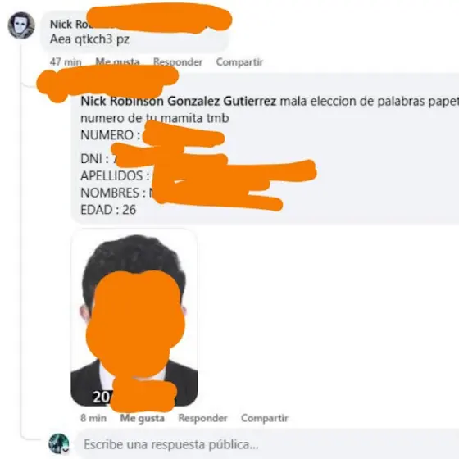Reply to the "Aea qtkch3 pz" comment

pyautogui.click(x=178, y=61)
